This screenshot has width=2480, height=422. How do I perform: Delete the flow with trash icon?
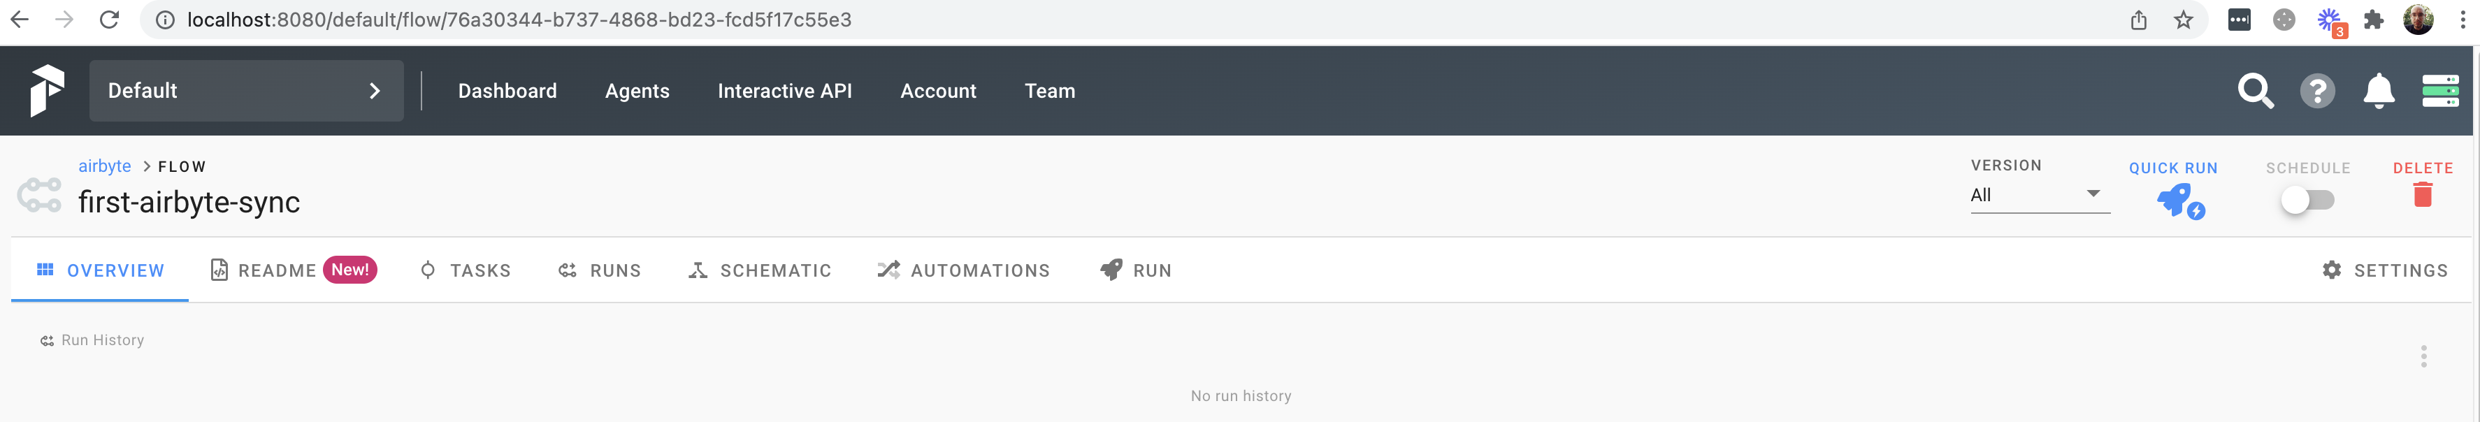click(2422, 195)
